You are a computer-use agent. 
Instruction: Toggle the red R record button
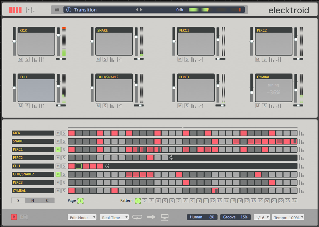pos(14,217)
